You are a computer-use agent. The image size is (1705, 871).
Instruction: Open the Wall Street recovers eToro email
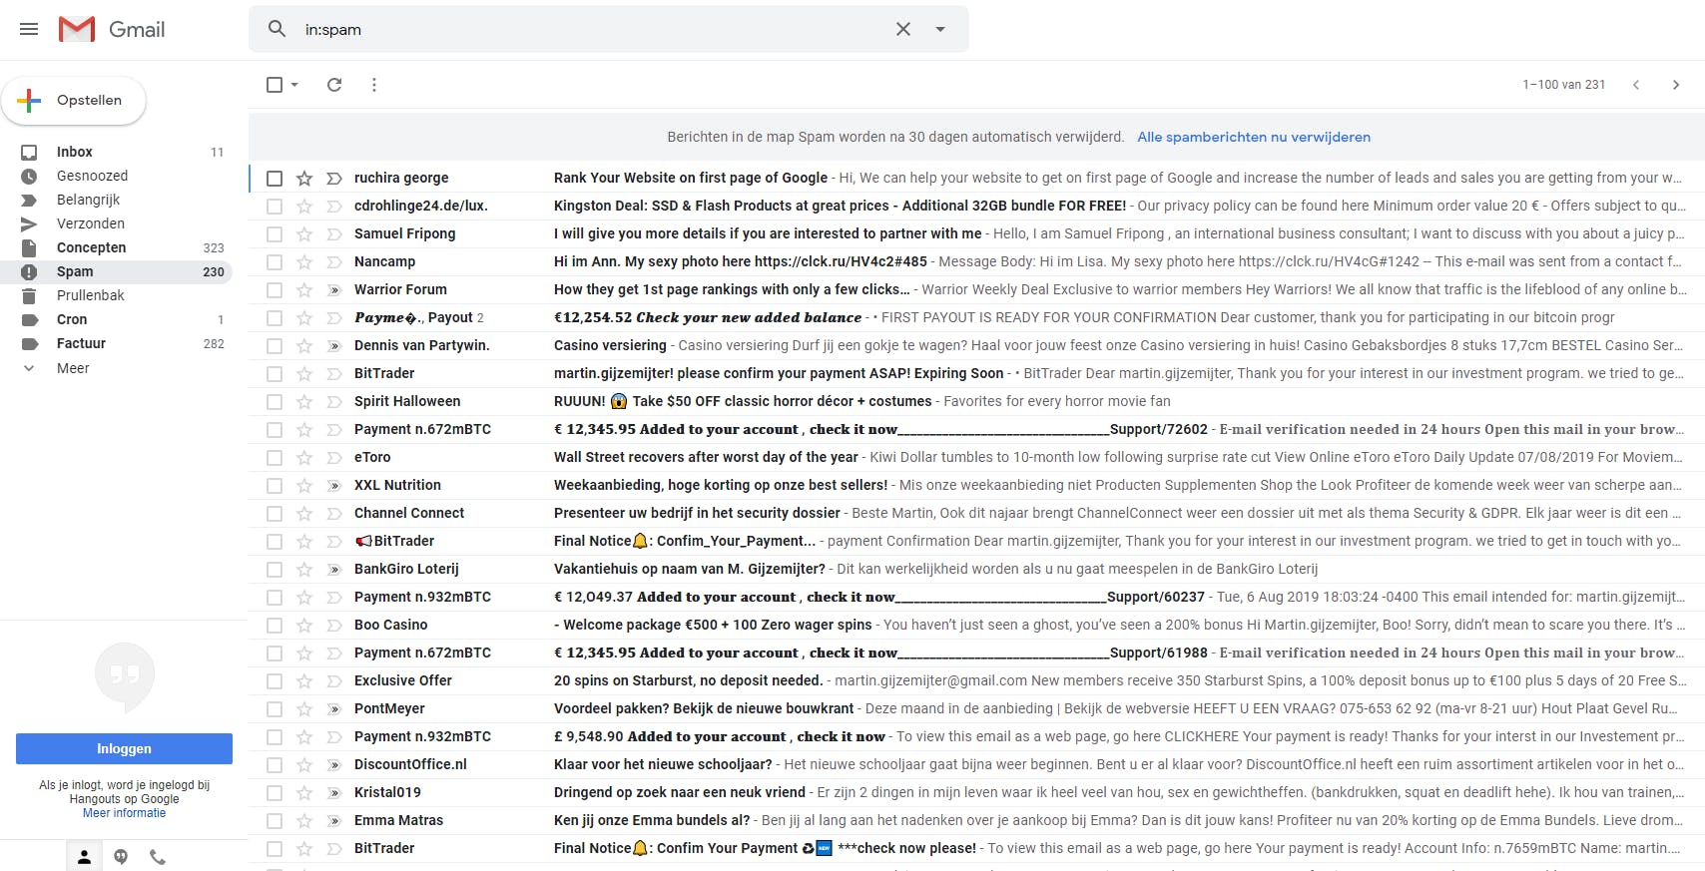pyautogui.click(x=976, y=457)
